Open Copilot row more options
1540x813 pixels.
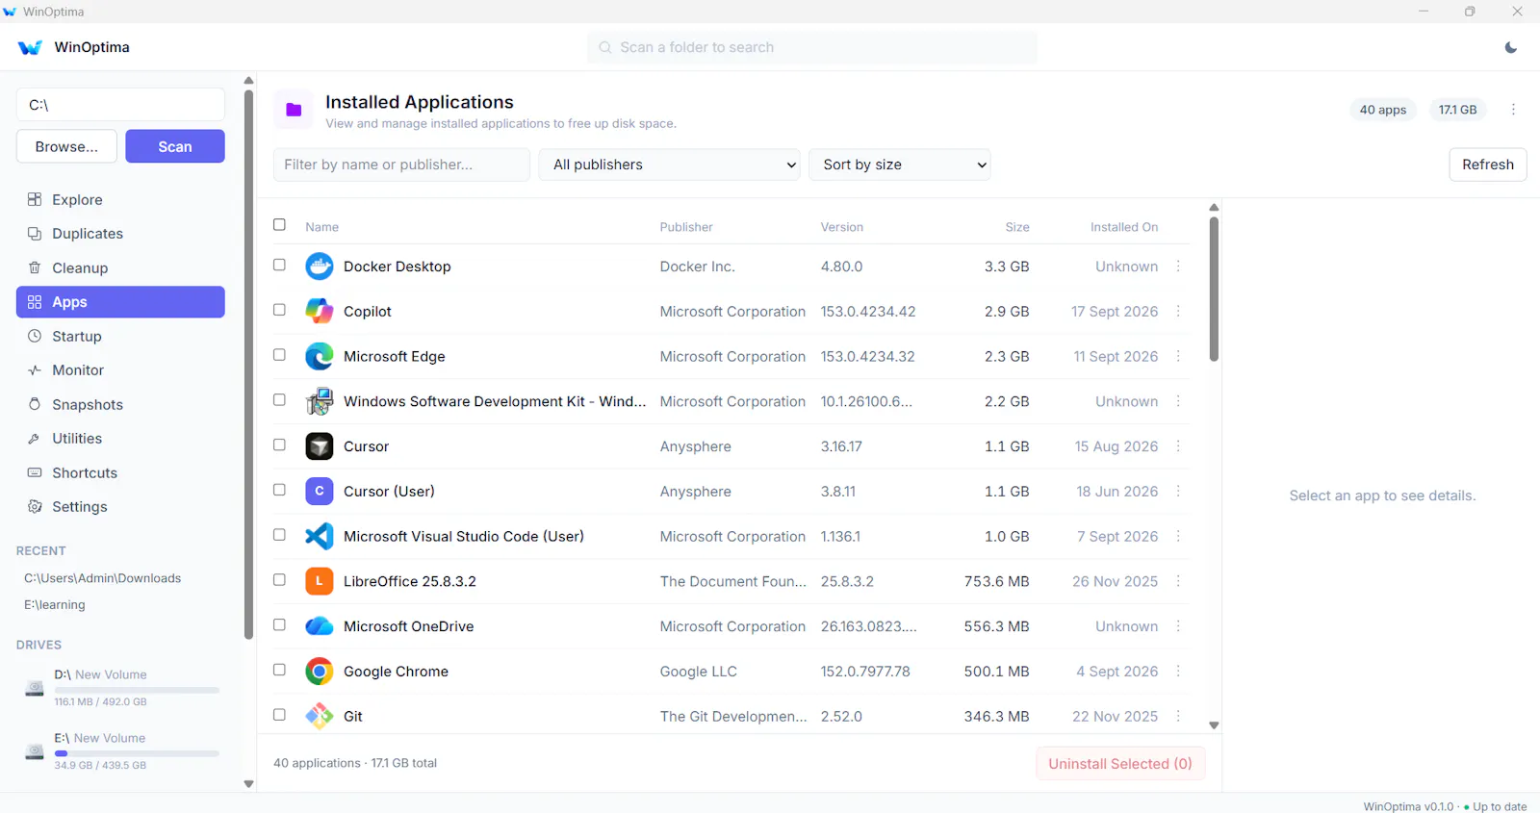tap(1178, 312)
